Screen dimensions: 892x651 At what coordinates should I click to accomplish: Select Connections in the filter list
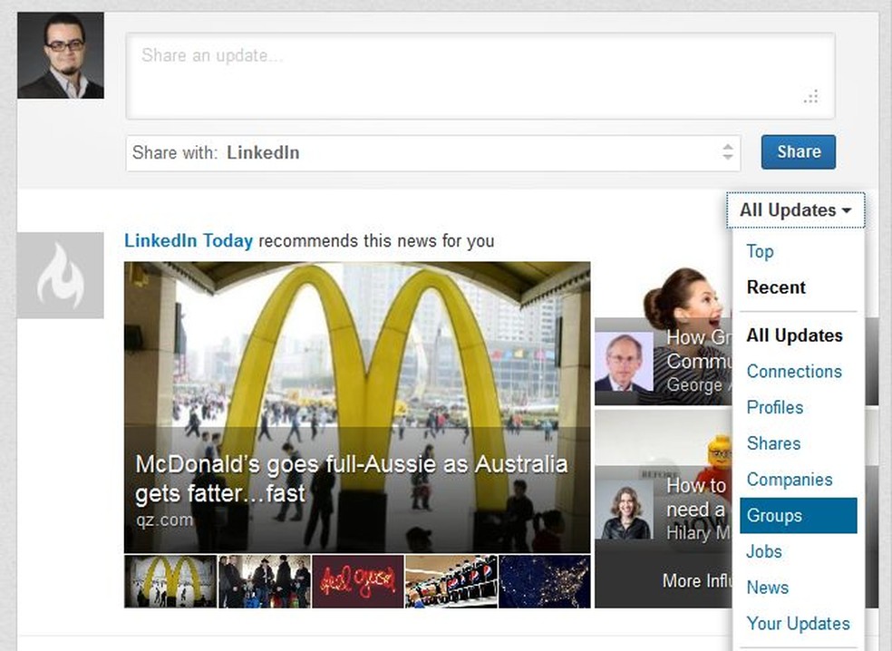click(794, 372)
